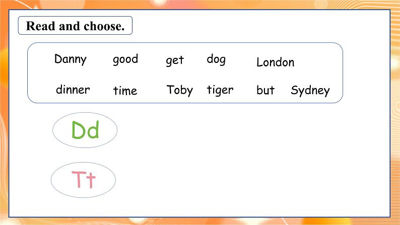Image resolution: width=400 pixels, height=225 pixels.
Task: Click the green Dd oval
Action: click(x=85, y=130)
